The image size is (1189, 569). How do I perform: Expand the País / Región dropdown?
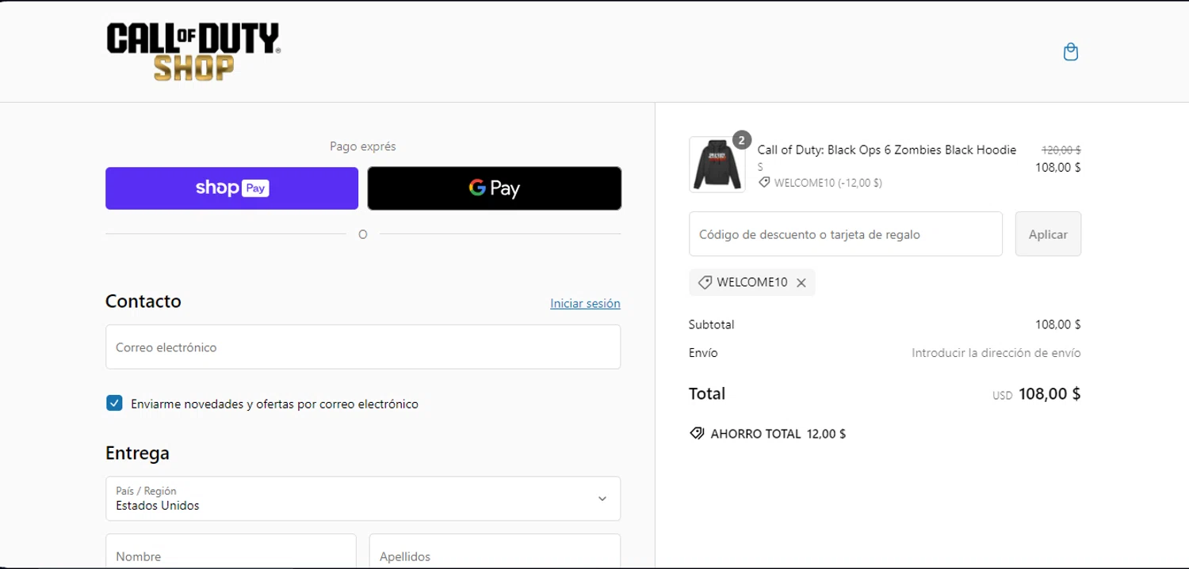tap(362, 499)
